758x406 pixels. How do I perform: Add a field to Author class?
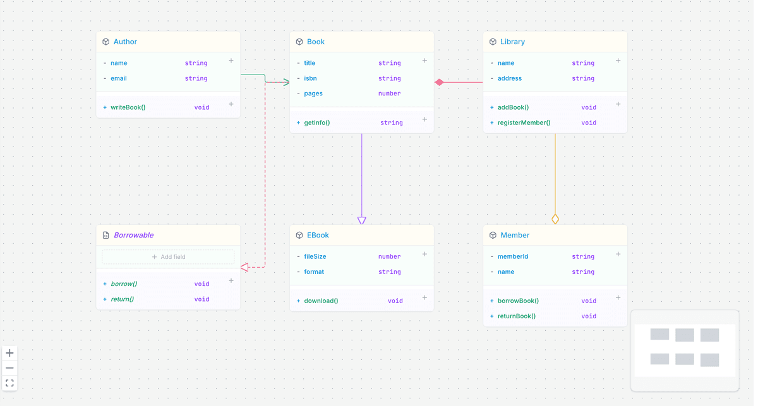tap(231, 61)
